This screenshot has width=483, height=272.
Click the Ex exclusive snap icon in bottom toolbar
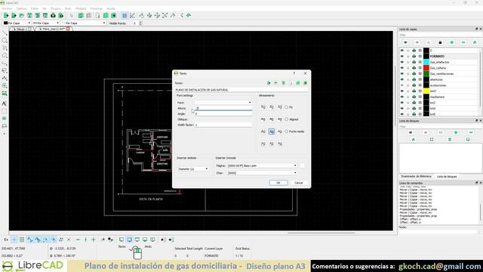point(6,240)
